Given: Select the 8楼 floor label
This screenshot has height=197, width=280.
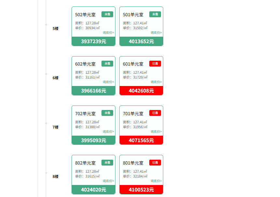Looking at the screenshot, I should [x=56, y=177].
